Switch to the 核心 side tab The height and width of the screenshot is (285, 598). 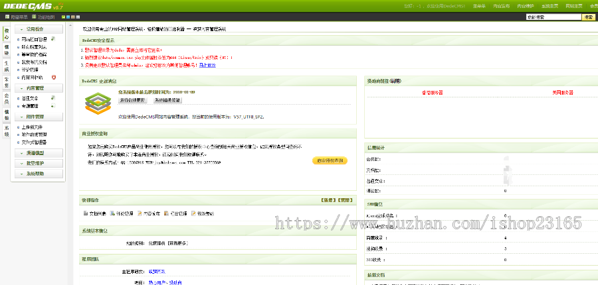click(7, 34)
